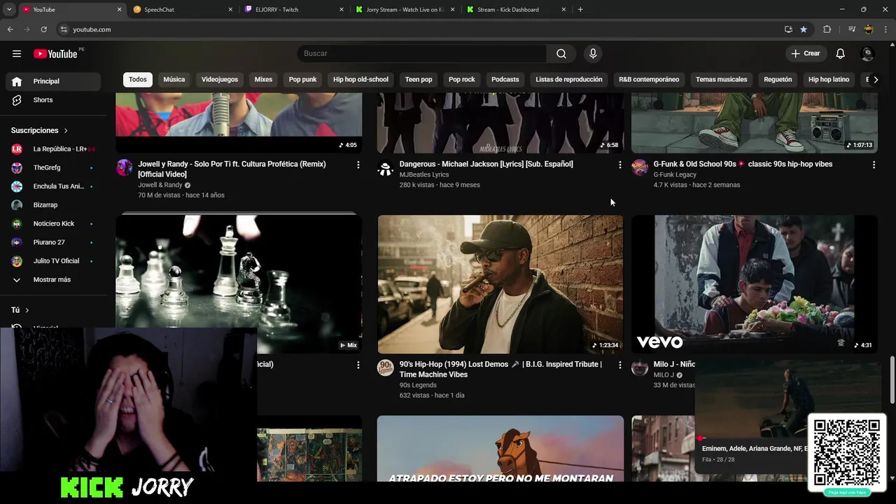The height and width of the screenshot is (504, 896).
Task: Click the YouTube logo
Action: pyautogui.click(x=56, y=54)
